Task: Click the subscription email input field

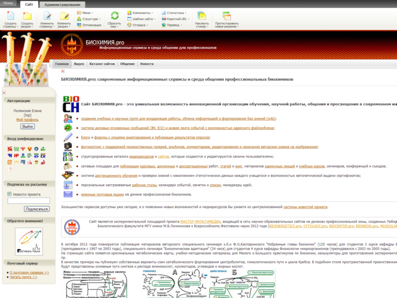Action: [28, 201]
